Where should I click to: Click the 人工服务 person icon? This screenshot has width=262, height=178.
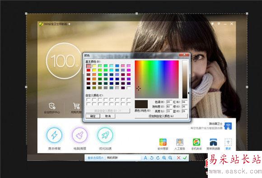pos(180,142)
